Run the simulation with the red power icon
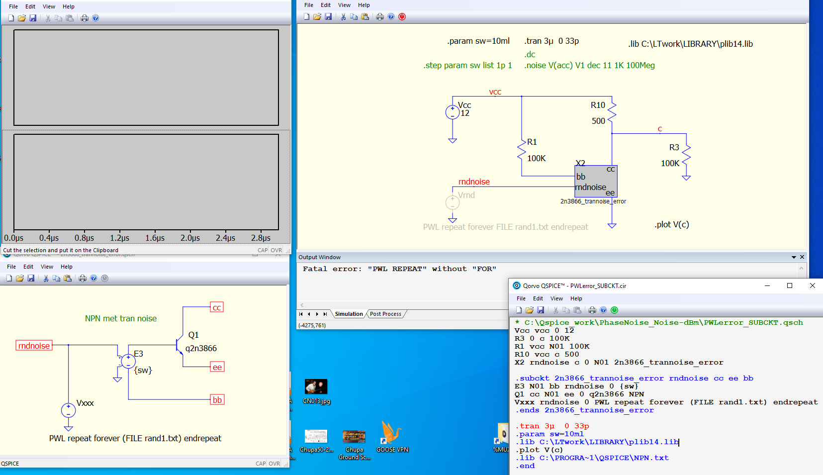 (402, 16)
